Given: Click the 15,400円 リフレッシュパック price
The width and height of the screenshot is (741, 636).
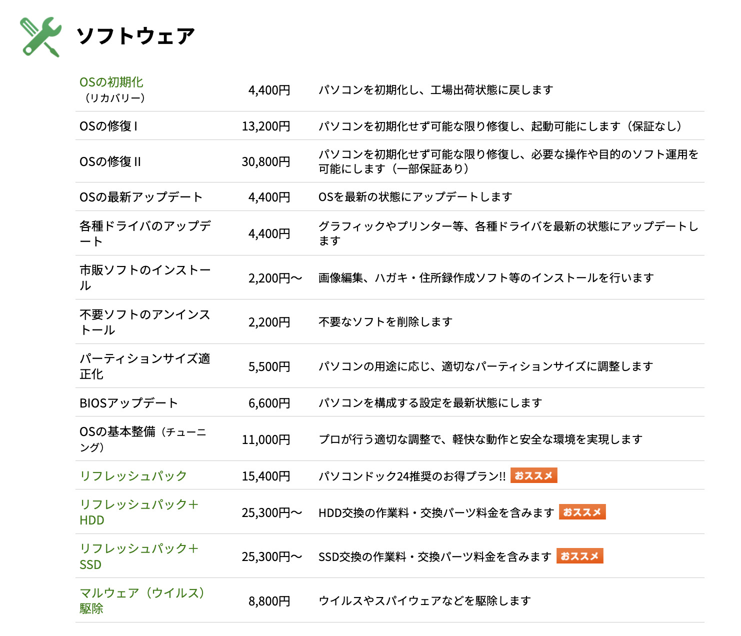Looking at the screenshot, I should 266,476.
